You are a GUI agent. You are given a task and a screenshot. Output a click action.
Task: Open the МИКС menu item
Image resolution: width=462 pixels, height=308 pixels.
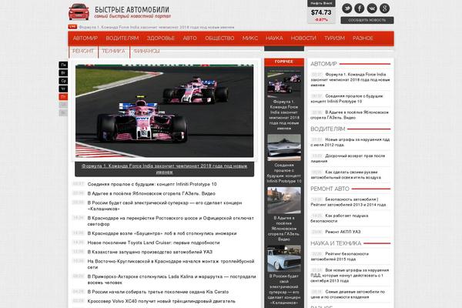[250, 38]
